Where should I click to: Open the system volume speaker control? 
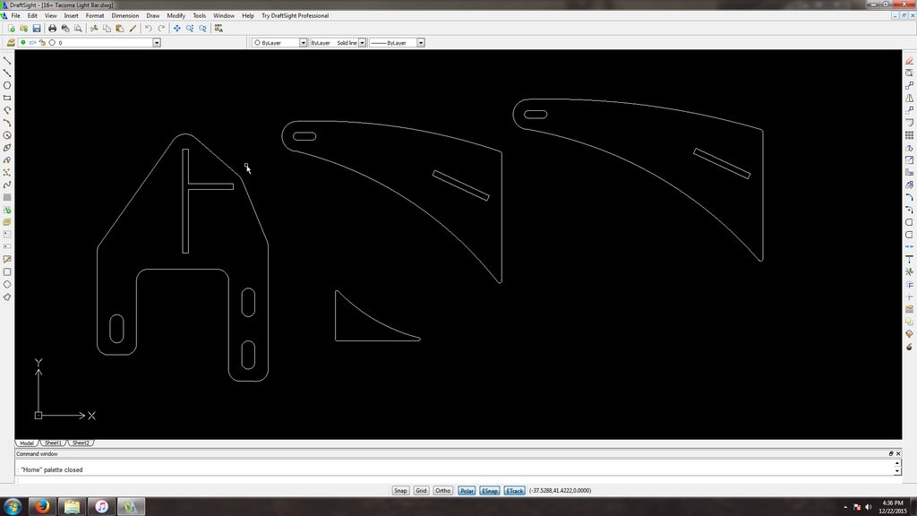coord(869,507)
